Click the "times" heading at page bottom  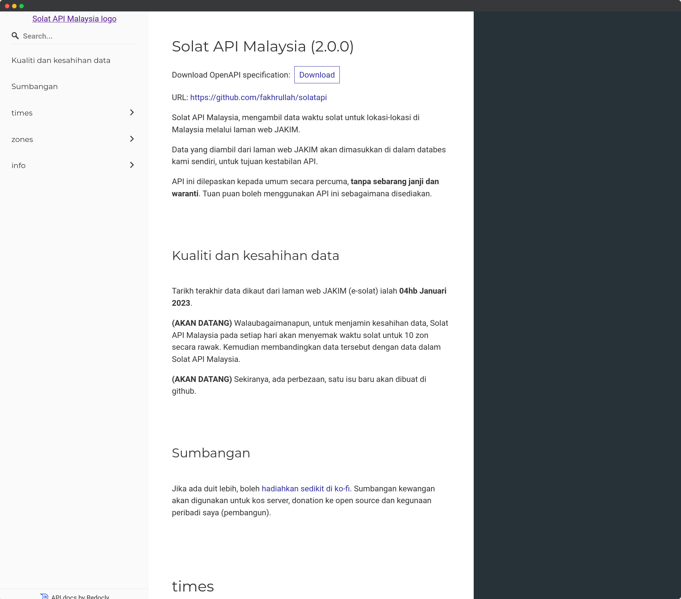[x=193, y=586]
